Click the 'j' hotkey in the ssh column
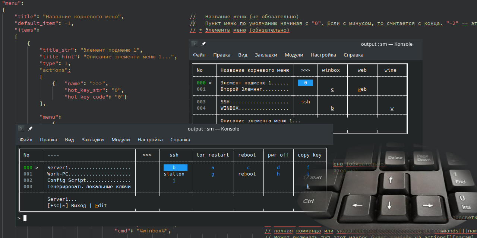477x238 pixels. (174, 180)
